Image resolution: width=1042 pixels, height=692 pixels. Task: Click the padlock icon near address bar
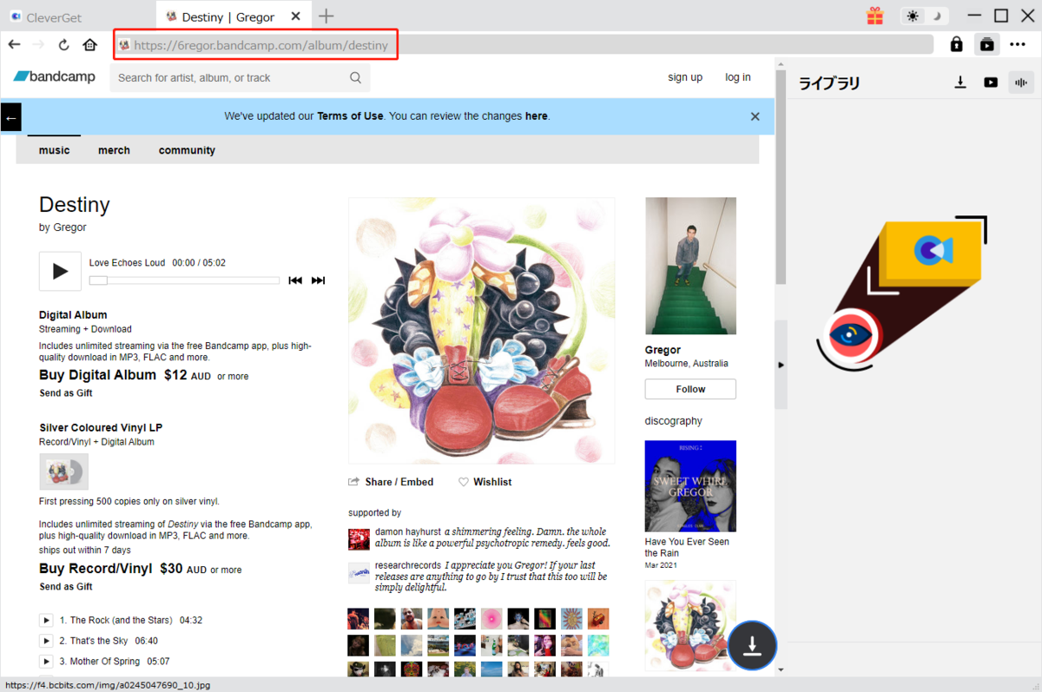pos(956,44)
